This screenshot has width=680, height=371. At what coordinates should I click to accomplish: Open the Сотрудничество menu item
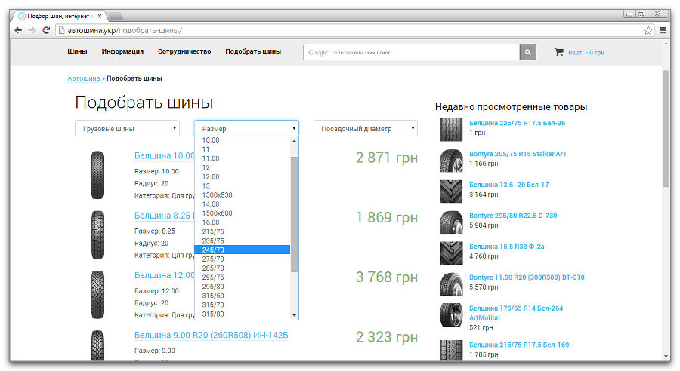[184, 51]
